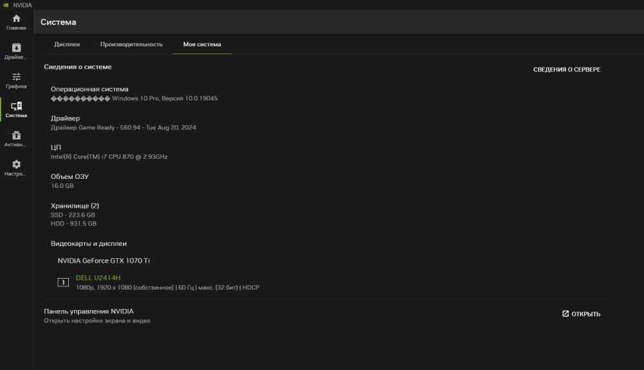The image size is (644, 370).
Task: Click the HDD - 931.5 GB entry
Action: 73,223
